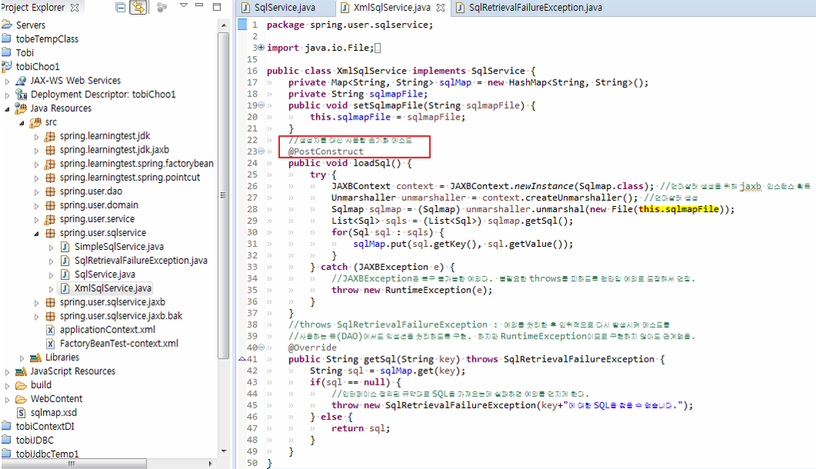The height and width of the screenshot is (469, 816).
Task: Select the Project Explorer tab title
Action: click(x=33, y=7)
